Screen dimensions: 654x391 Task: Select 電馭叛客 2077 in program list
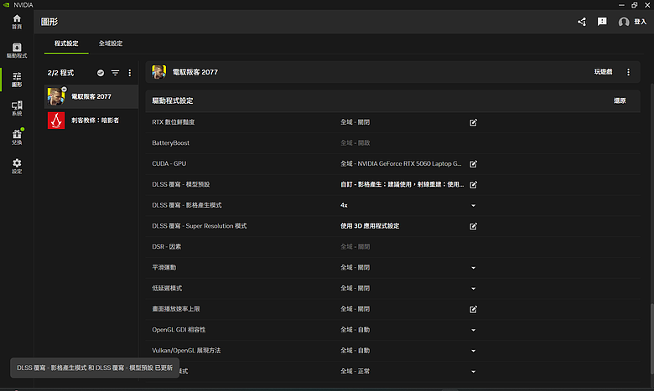(x=91, y=96)
